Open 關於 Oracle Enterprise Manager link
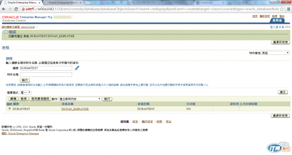Viewport: 292px width, 155px height. 20,134
